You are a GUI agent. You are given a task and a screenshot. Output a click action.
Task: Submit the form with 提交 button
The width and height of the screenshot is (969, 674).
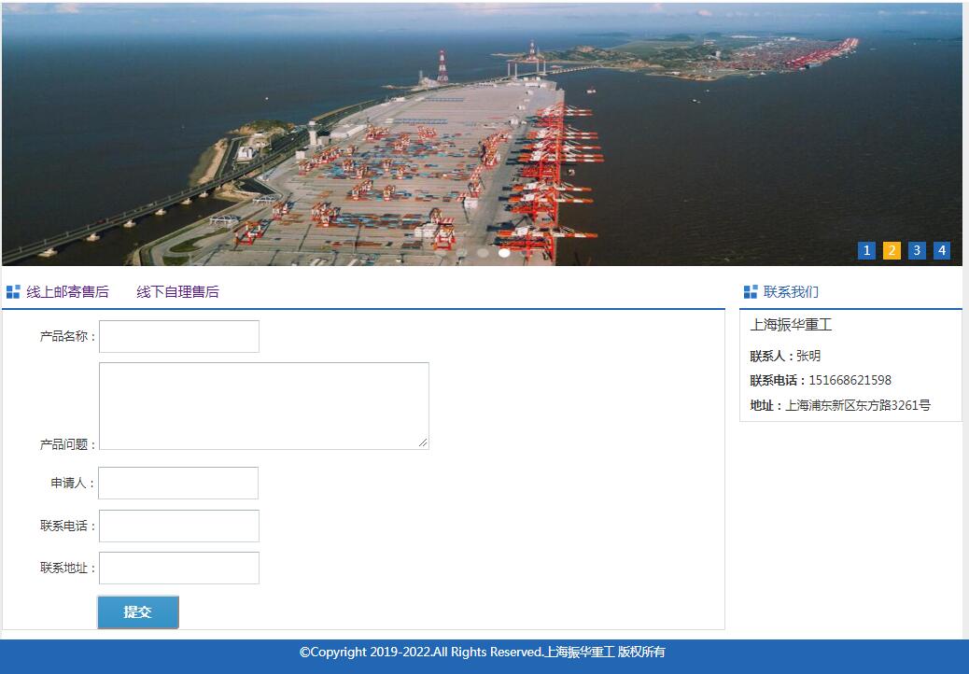pyautogui.click(x=138, y=611)
